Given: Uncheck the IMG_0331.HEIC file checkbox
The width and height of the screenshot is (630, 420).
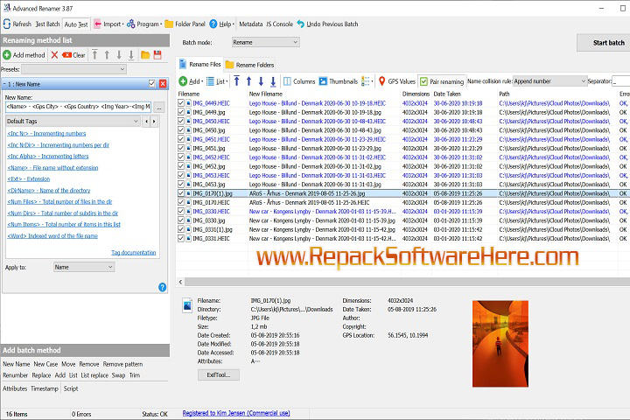Looking at the screenshot, I should click(181, 238).
